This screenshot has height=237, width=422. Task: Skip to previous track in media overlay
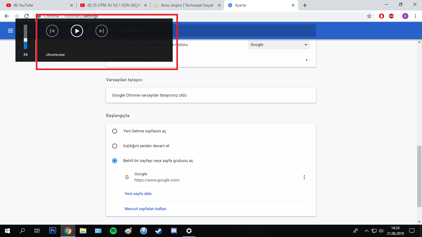[52, 31]
